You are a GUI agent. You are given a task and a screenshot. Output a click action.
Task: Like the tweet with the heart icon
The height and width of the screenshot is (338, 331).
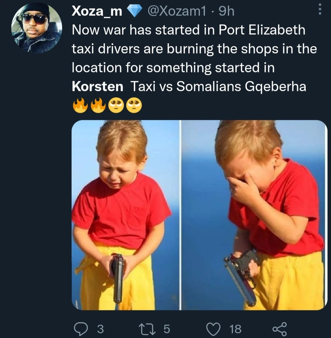point(213,329)
